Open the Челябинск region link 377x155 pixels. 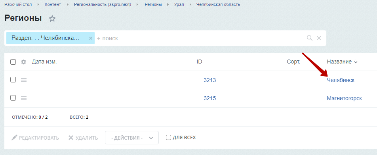(x=341, y=80)
